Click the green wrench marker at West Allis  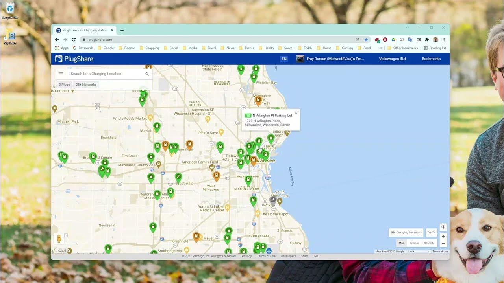[x=178, y=177]
